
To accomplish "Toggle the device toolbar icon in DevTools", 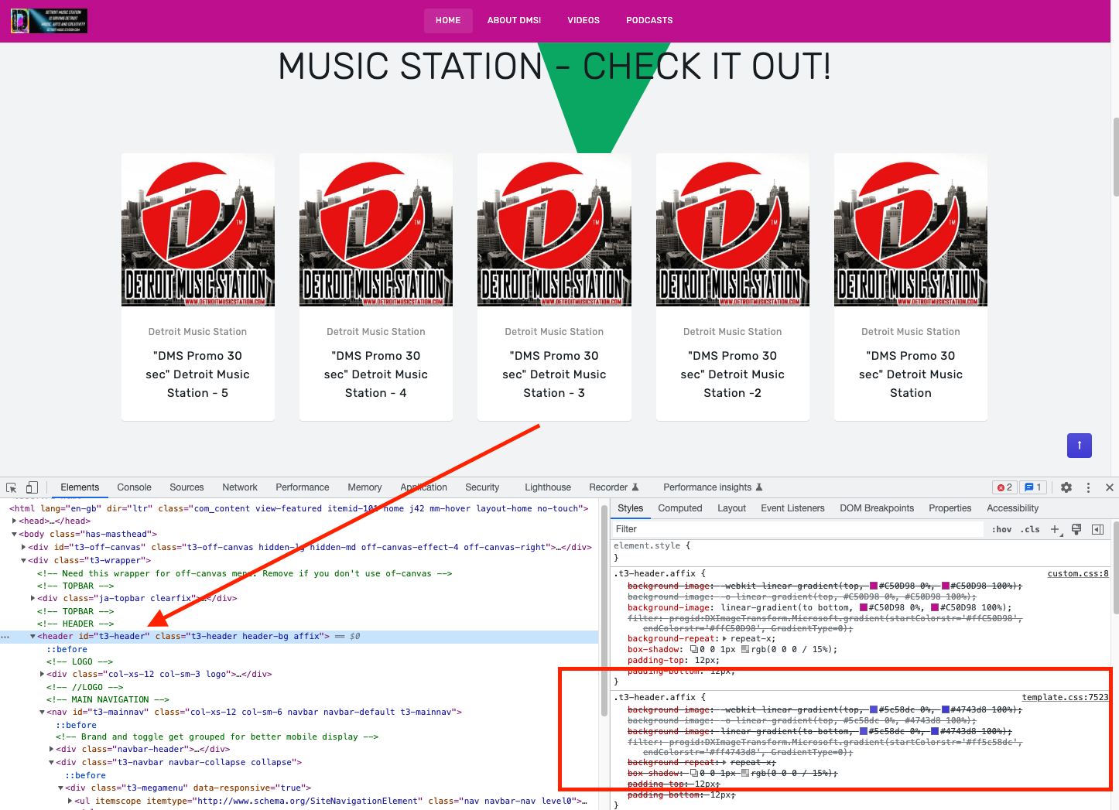I will (32, 487).
